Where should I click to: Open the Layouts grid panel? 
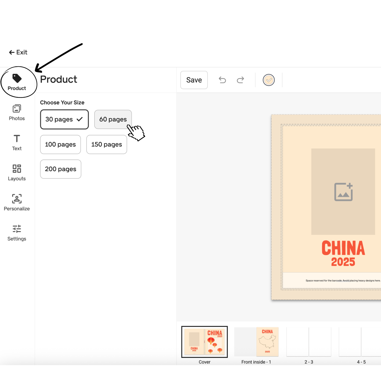click(x=17, y=172)
